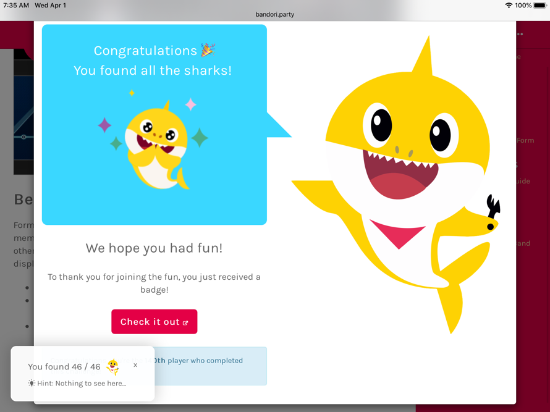This screenshot has width=550, height=412.
Task: Select the guide entry in the sidebar menu
Action: point(521,181)
